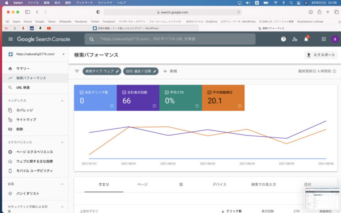Switch to the 国 tab
The width and height of the screenshot is (341, 213).
181,184
